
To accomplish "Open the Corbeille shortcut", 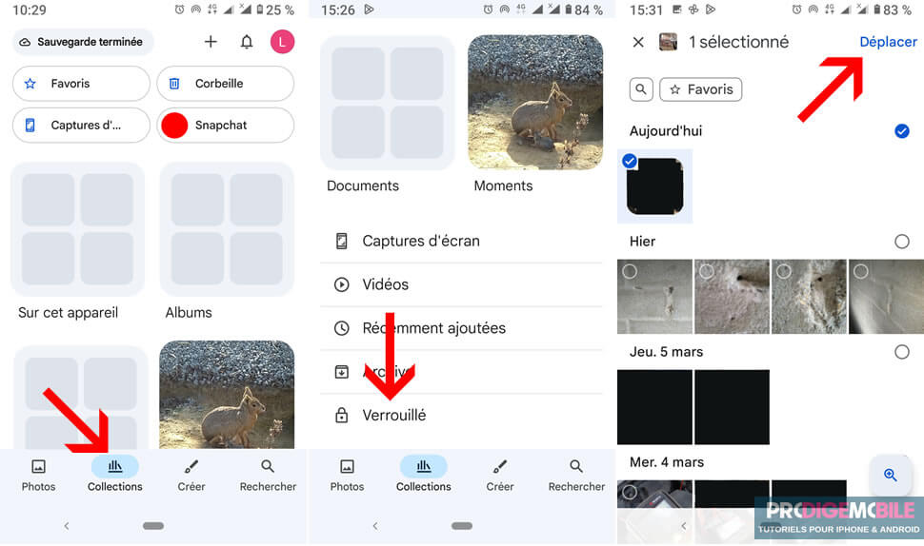I will point(225,84).
